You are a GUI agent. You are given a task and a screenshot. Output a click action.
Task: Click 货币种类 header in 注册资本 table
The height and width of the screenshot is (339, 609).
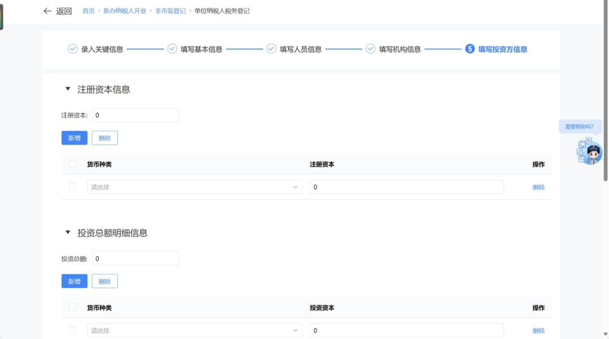tap(99, 164)
